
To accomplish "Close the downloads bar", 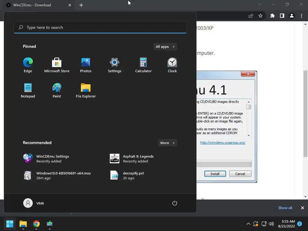I will click(x=303, y=208).
